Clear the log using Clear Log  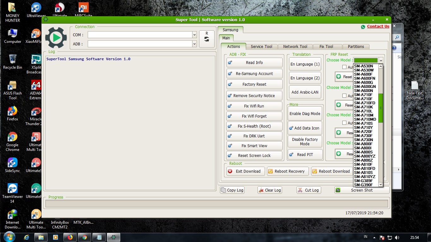[x=269, y=190]
